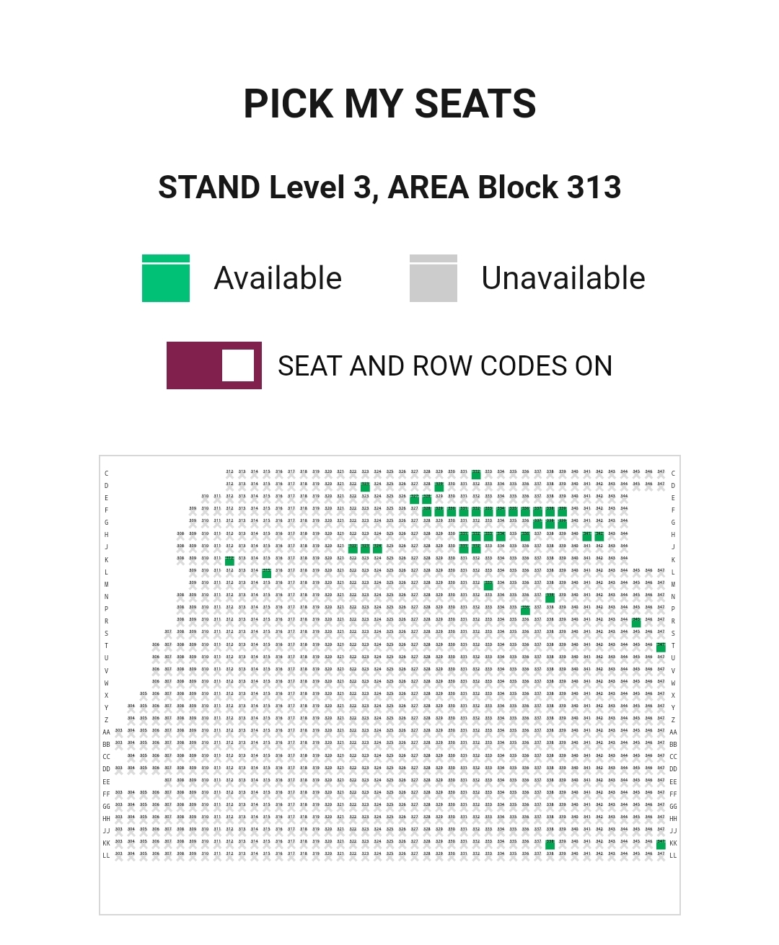Screen dimensions: 779x945
Task: Pick available seat 329 in row D
Action: point(439,487)
